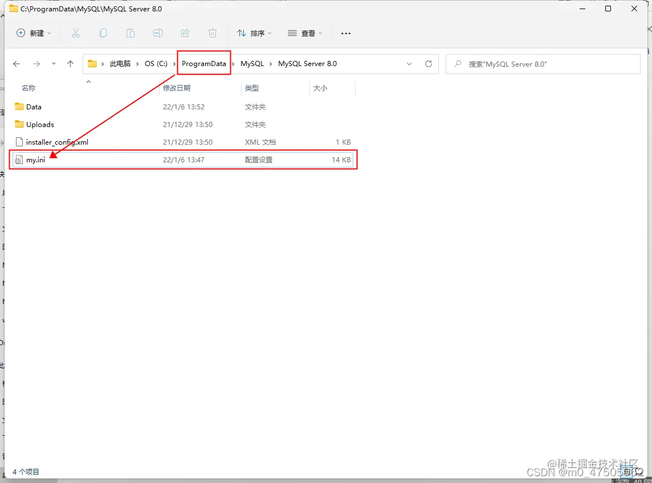
Task: Click the search magnifier icon
Action: (458, 64)
